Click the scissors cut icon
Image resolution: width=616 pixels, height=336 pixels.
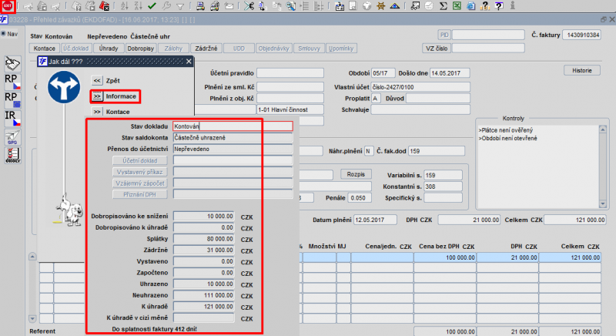[x=248, y=7]
